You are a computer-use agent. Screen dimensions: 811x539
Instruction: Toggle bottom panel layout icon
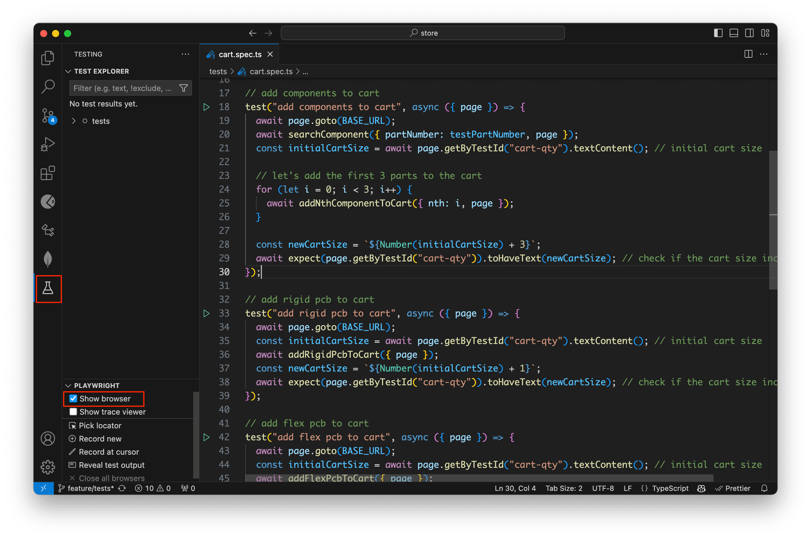pos(734,33)
